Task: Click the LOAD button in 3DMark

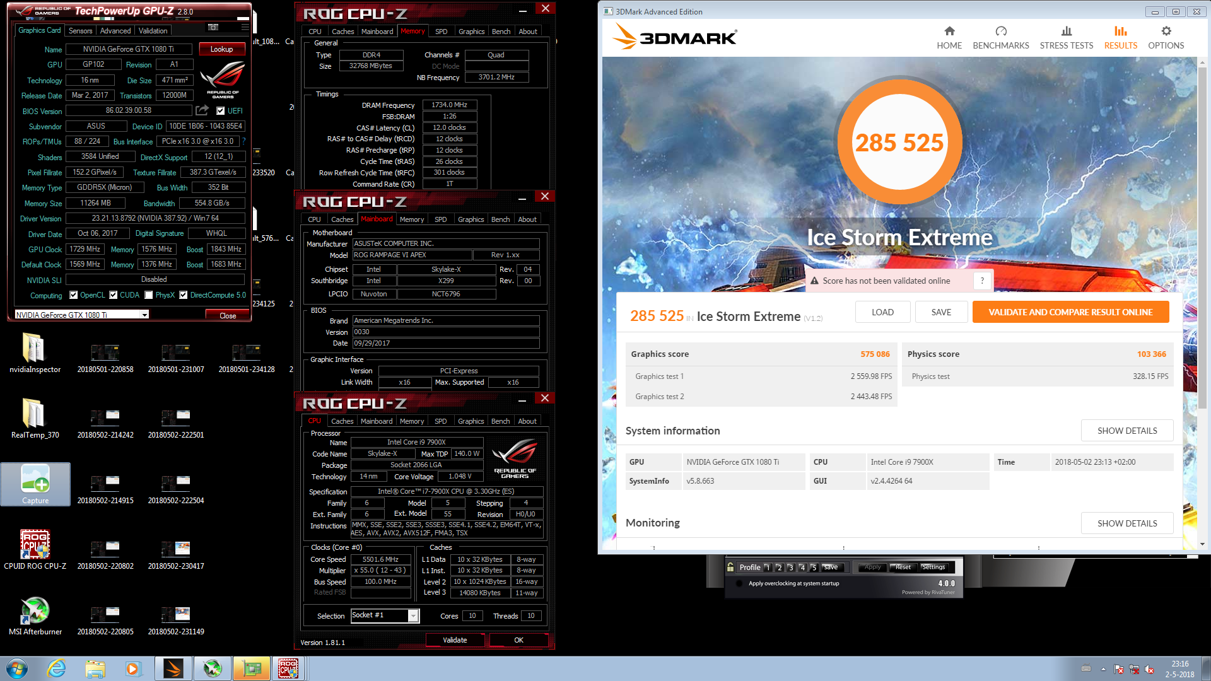Action: pyautogui.click(x=882, y=312)
